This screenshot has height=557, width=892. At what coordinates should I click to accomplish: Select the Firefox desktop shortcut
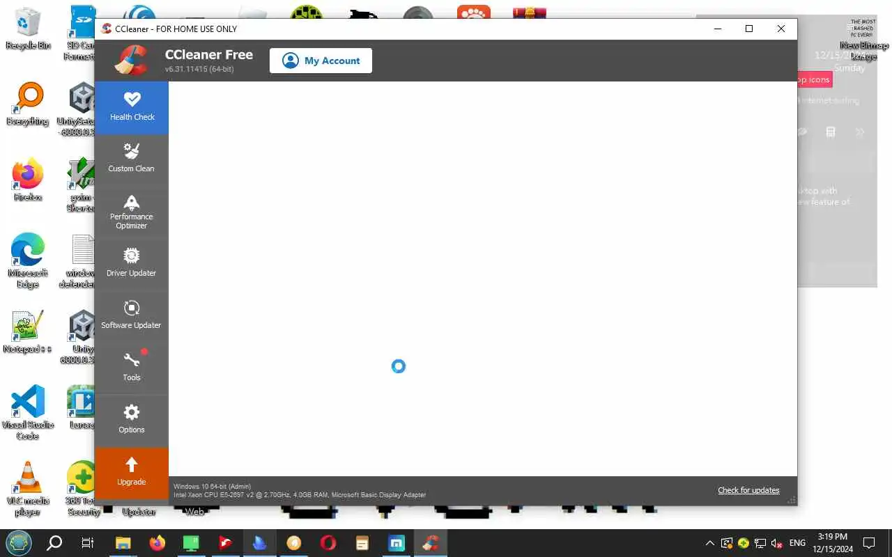pyautogui.click(x=28, y=181)
